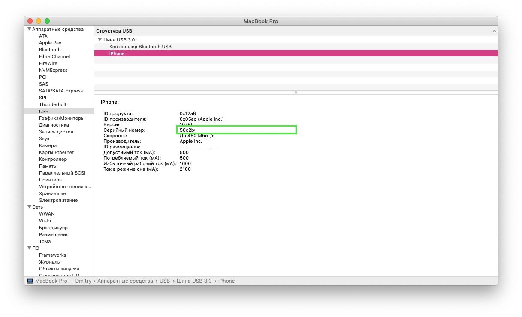Image resolution: width=522 pixels, height=317 pixels.
Task: Click Шина USB 3.0 in the path bar
Action: [194, 281]
